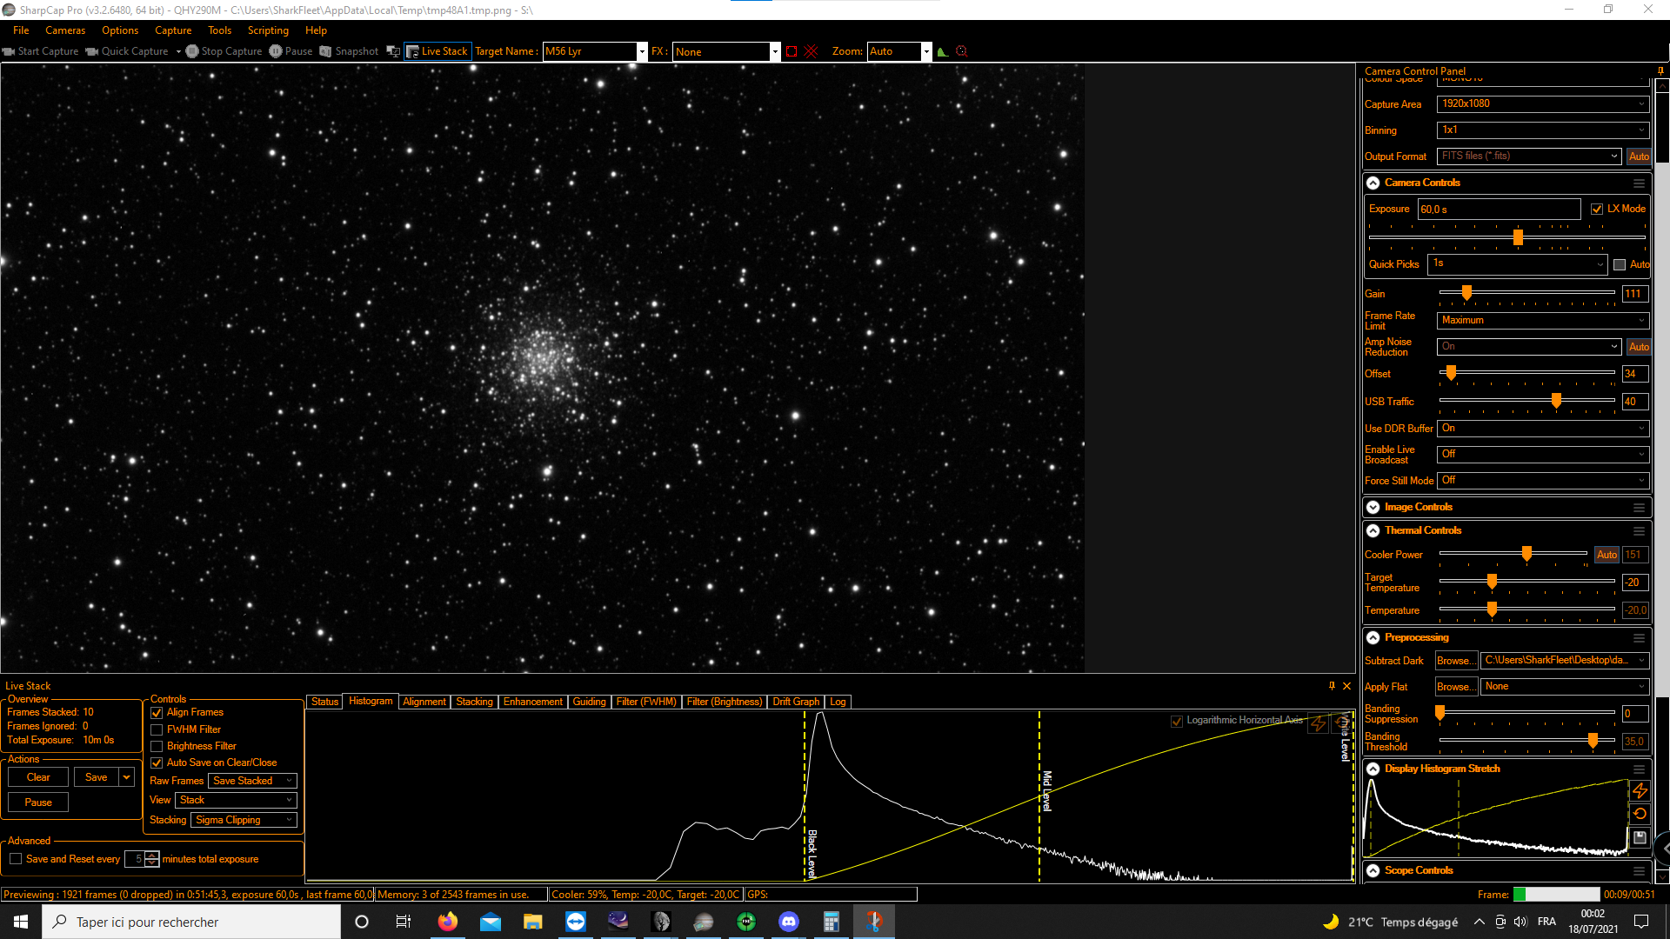This screenshot has height=939, width=1670.
Task: Click the Pause icon in the top toolbar
Action: [276, 51]
